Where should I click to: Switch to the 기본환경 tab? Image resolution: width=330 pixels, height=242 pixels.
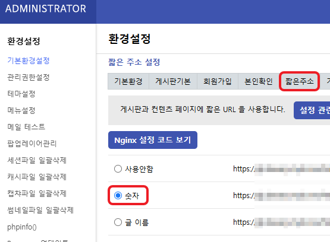(x=128, y=81)
